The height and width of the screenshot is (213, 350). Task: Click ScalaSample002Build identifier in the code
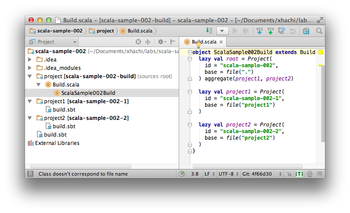[243, 52]
